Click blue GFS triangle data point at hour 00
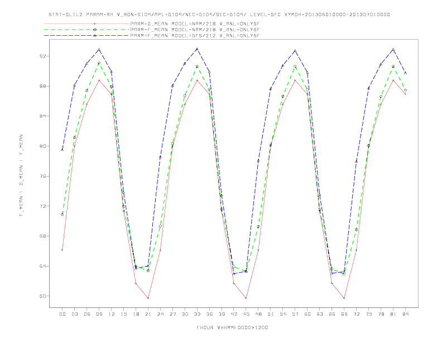 coord(63,150)
